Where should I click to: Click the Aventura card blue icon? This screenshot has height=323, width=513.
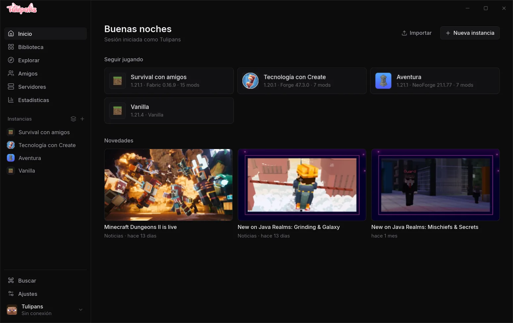(383, 81)
